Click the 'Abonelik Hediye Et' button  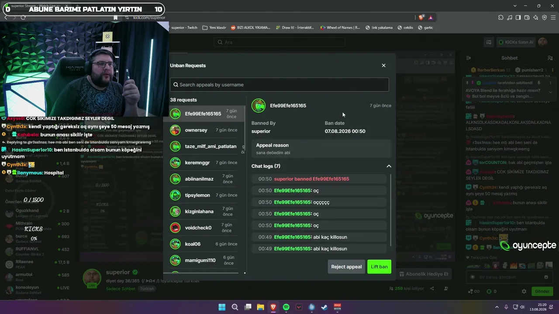pos(424,274)
